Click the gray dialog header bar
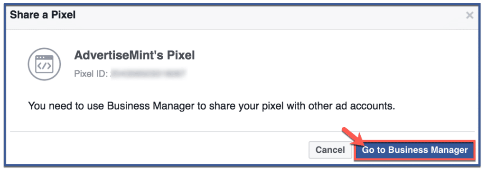 pos(243,17)
